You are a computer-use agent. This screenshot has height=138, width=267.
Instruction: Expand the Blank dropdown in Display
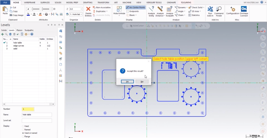(136, 15)
